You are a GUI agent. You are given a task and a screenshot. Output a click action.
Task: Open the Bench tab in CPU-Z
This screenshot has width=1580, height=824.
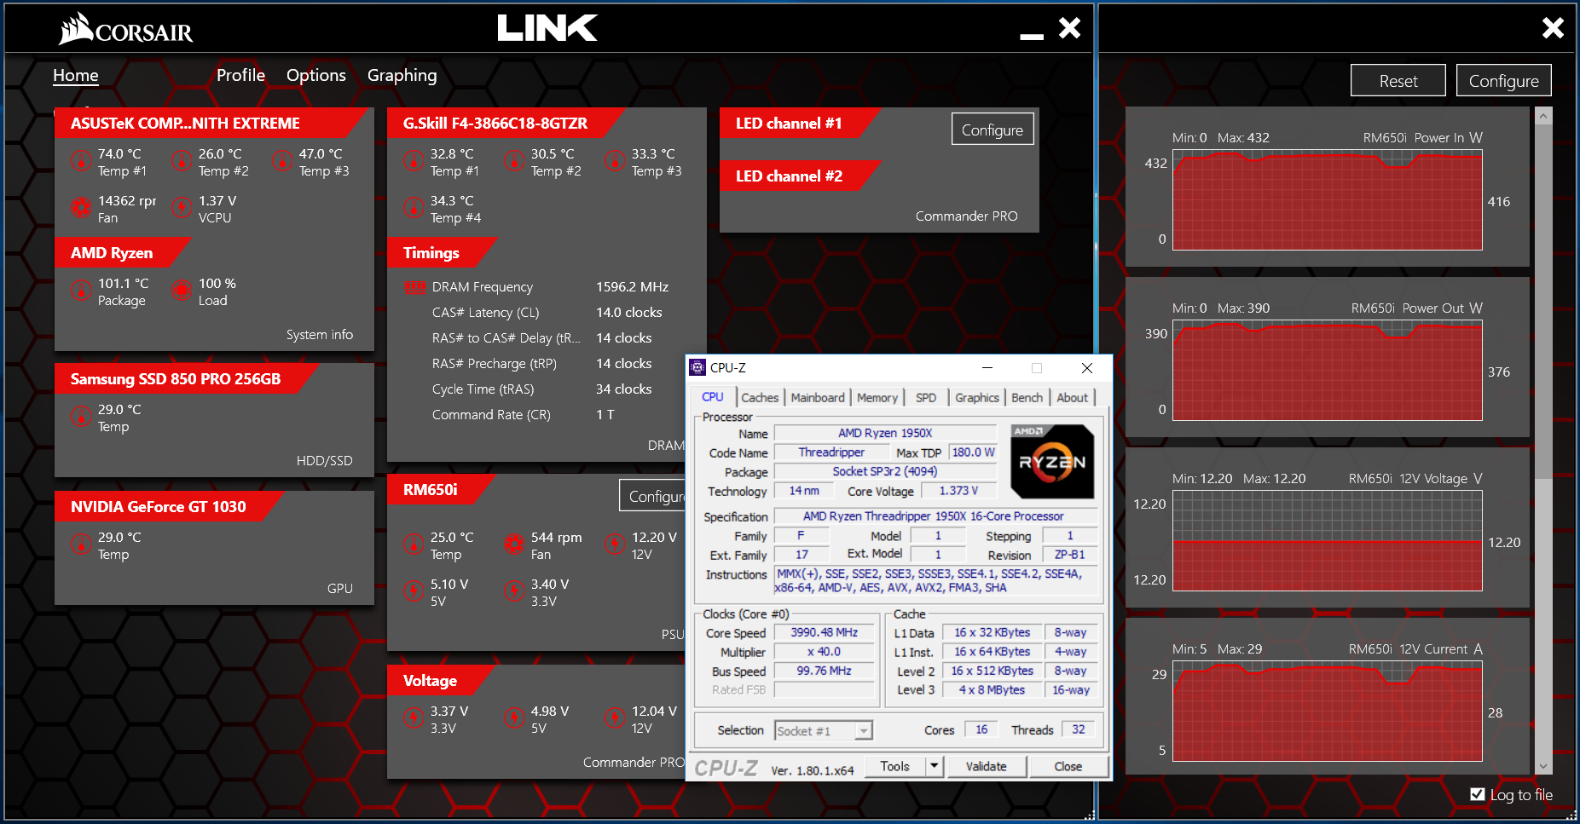click(1027, 397)
